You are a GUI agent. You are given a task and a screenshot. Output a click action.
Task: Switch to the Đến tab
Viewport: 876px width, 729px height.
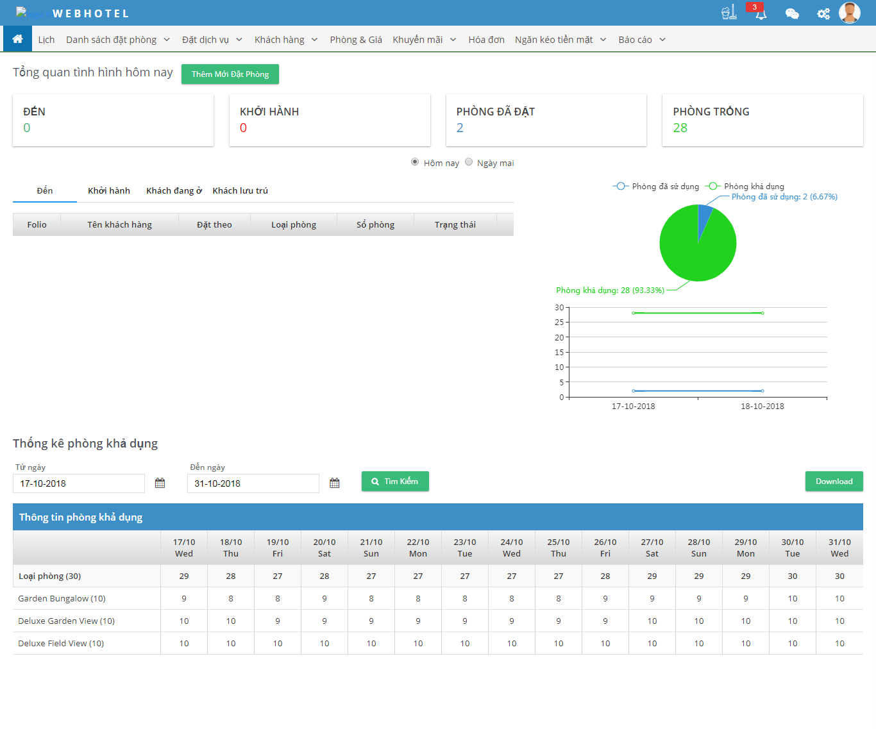tap(45, 190)
